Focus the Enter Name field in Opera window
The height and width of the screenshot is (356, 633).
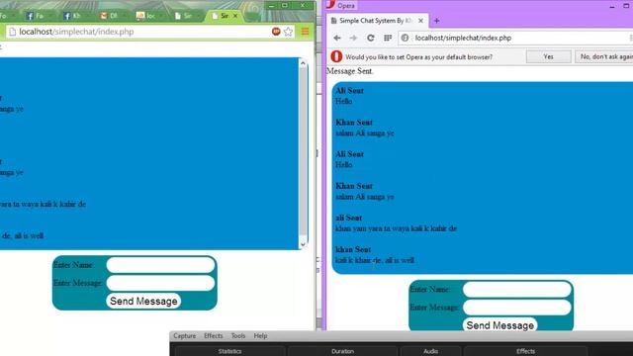click(516, 290)
